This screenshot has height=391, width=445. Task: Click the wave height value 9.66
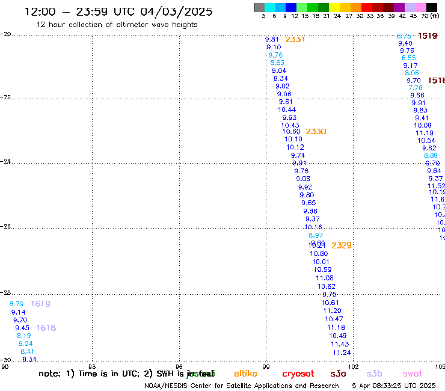pos(417,96)
